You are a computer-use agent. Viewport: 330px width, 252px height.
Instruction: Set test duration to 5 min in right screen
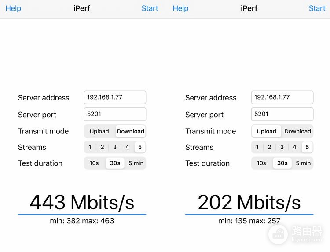tap(303, 163)
